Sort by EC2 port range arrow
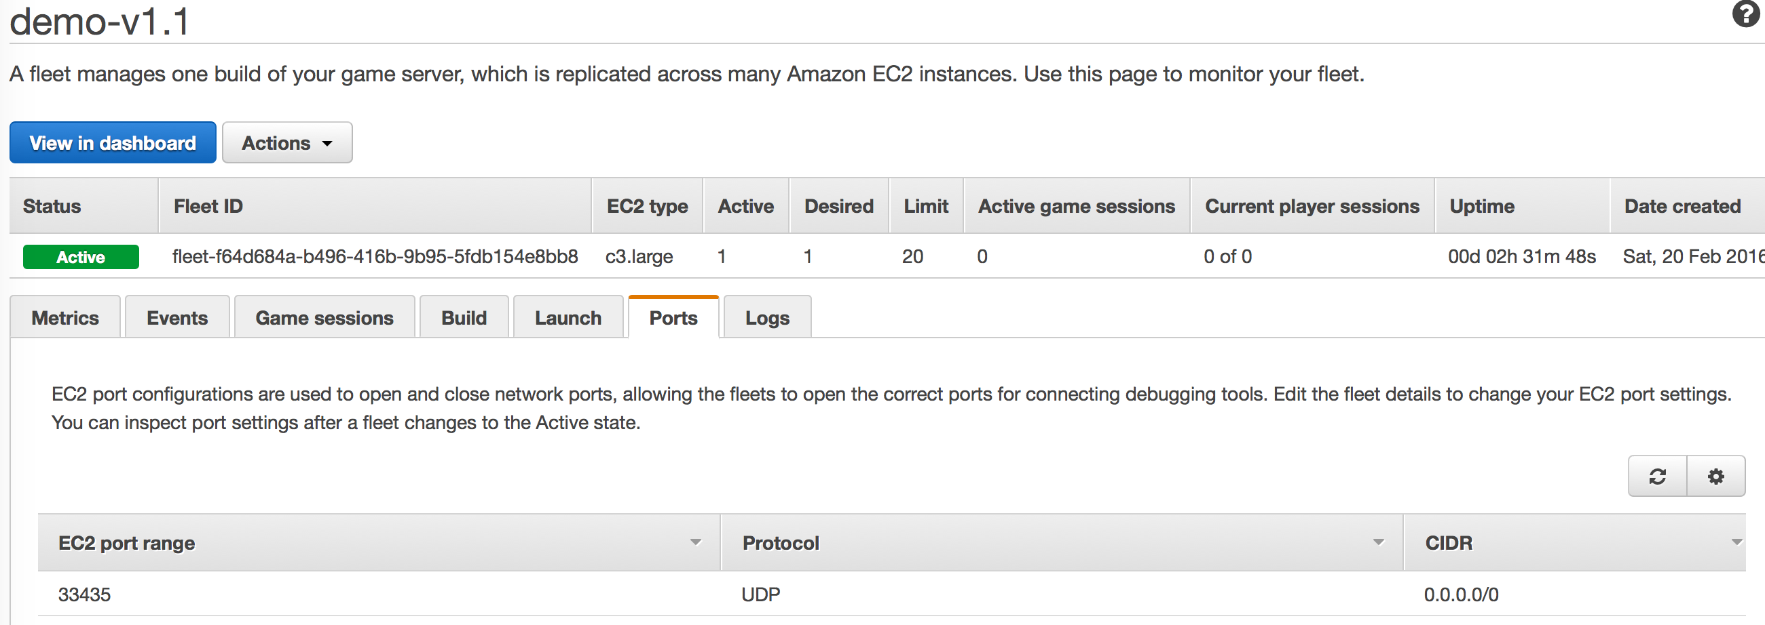Image resolution: width=1765 pixels, height=625 pixels. (x=695, y=543)
